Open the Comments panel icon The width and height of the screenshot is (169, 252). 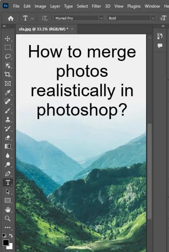click(160, 46)
